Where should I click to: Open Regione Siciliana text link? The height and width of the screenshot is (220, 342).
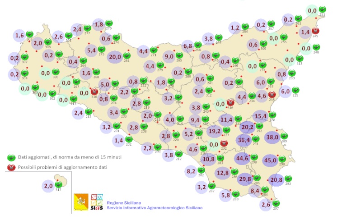point(123,203)
